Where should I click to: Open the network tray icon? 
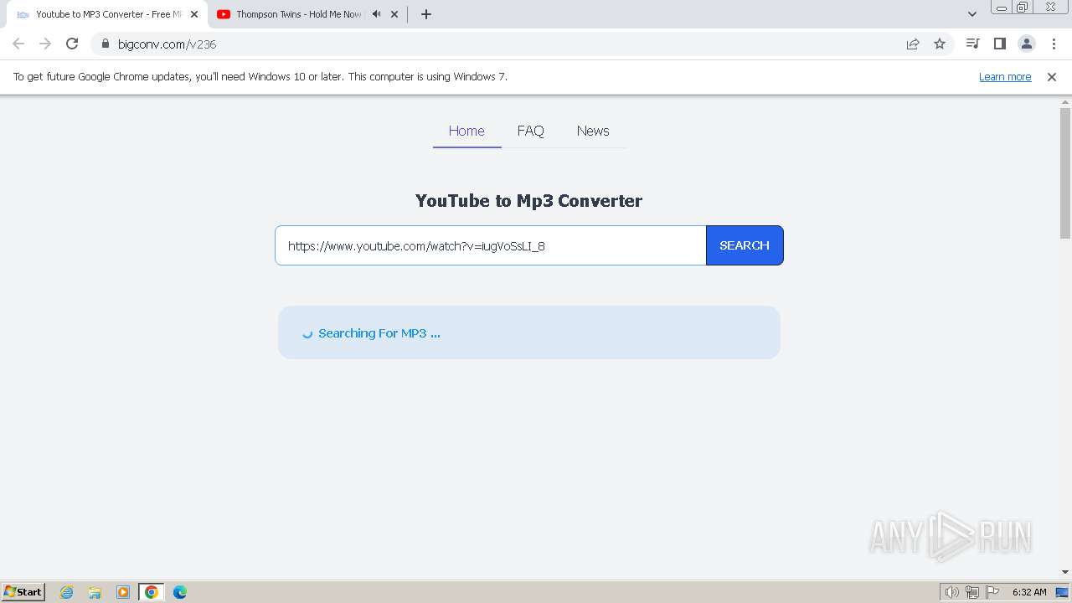pyautogui.click(x=972, y=592)
